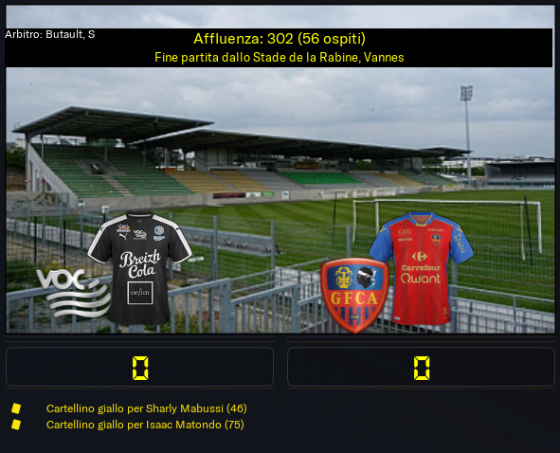
Task: Click the cefim sponsor logo on shirt
Action: (140, 293)
